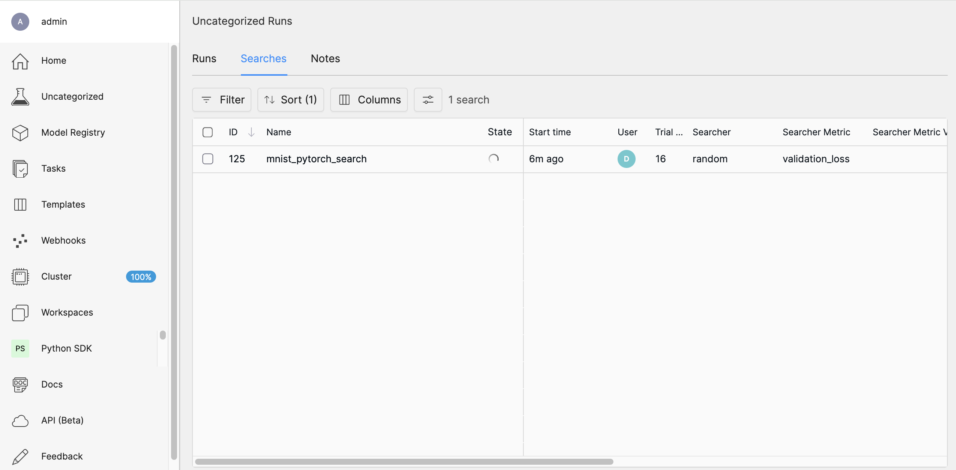Open Docs link in the sidebar
956x470 pixels.
(52, 385)
